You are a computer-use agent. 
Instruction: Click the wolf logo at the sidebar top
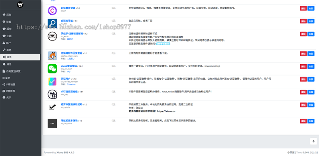[20, 4]
